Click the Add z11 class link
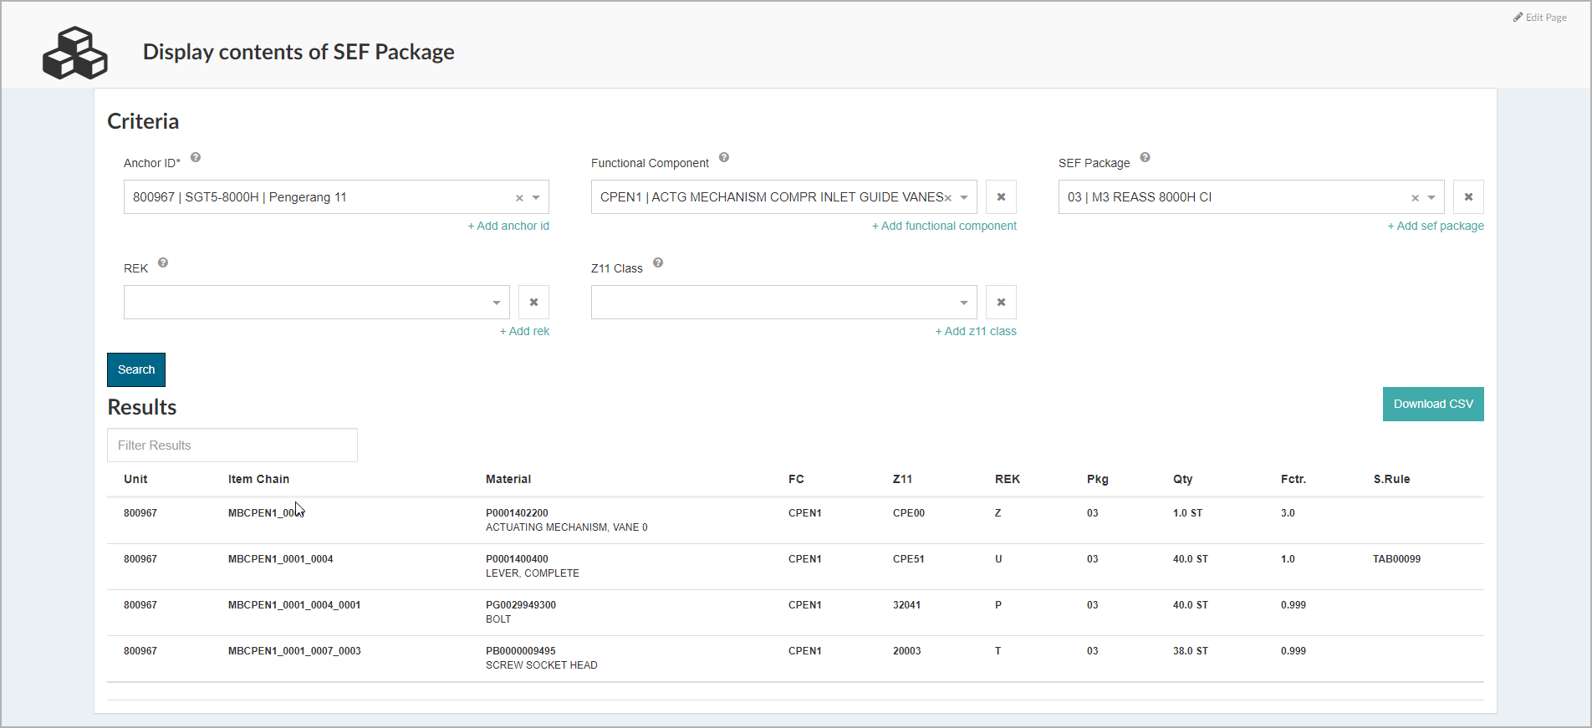Screen dimensions: 1592x728 pyautogui.click(x=976, y=331)
